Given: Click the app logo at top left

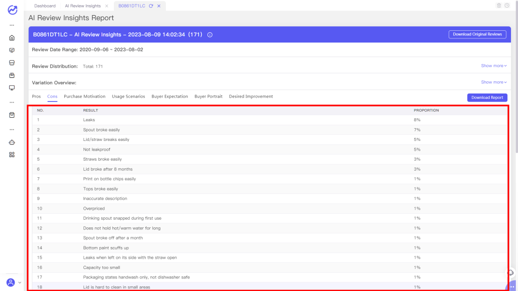Looking at the screenshot, I should (x=12, y=10).
